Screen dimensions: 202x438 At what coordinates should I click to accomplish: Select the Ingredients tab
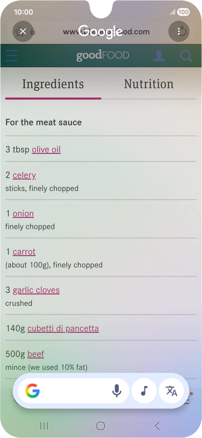pyautogui.click(x=53, y=84)
